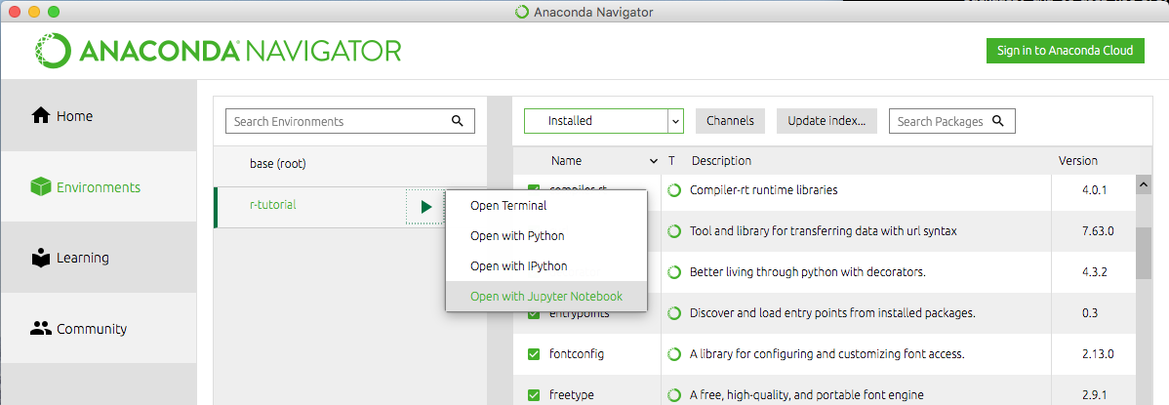The image size is (1169, 405).
Task: Click the 'Better living through python' description
Action: [807, 272]
